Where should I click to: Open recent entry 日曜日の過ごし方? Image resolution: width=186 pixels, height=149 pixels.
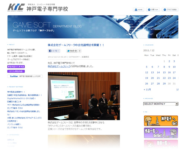[x=14, y=102]
